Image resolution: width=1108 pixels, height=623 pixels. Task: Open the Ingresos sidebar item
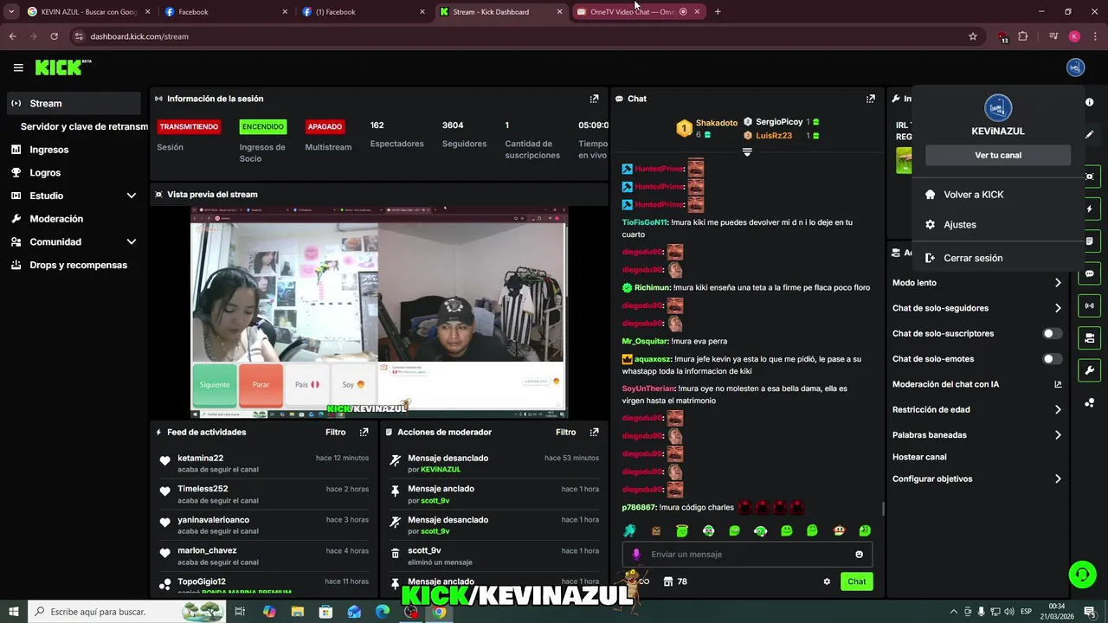point(73,150)
